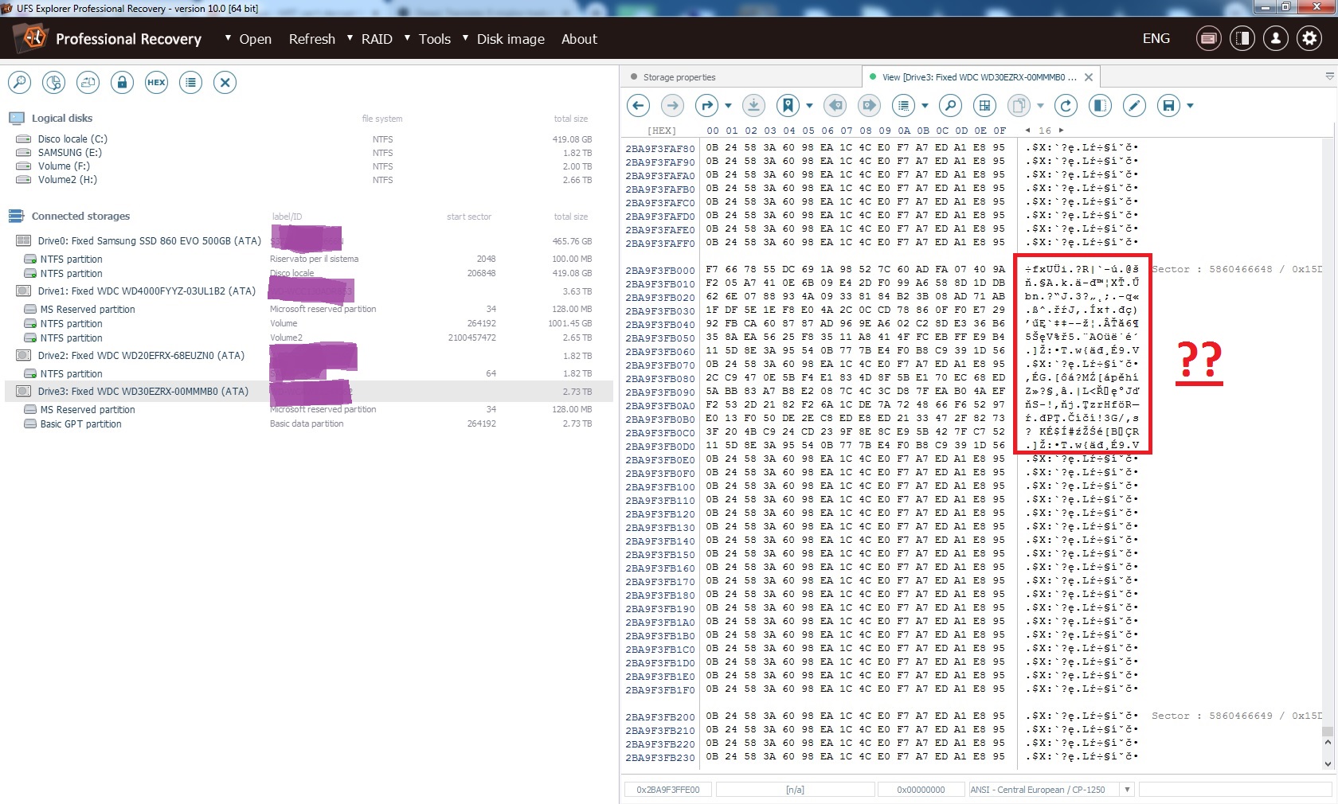
Task: Select the 1001.45 GB NTFS partition on Drive1
Action: 309,324
